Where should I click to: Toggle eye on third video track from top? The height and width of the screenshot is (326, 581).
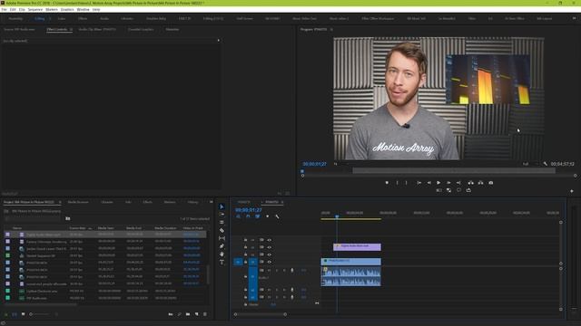(270, 254)
